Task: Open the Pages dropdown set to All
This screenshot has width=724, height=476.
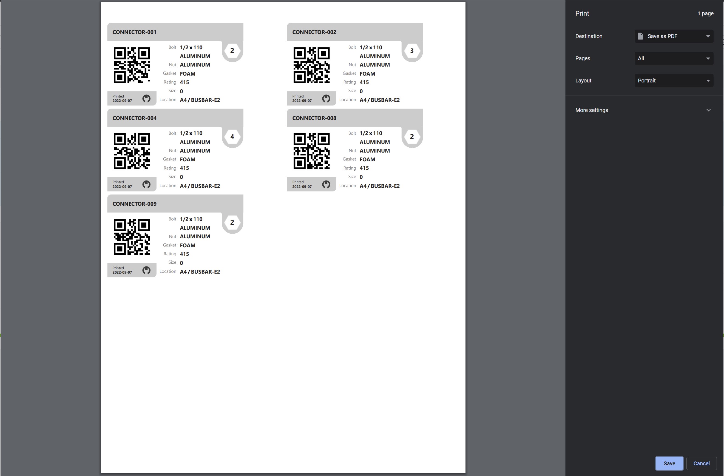Action: click(674, 58)
